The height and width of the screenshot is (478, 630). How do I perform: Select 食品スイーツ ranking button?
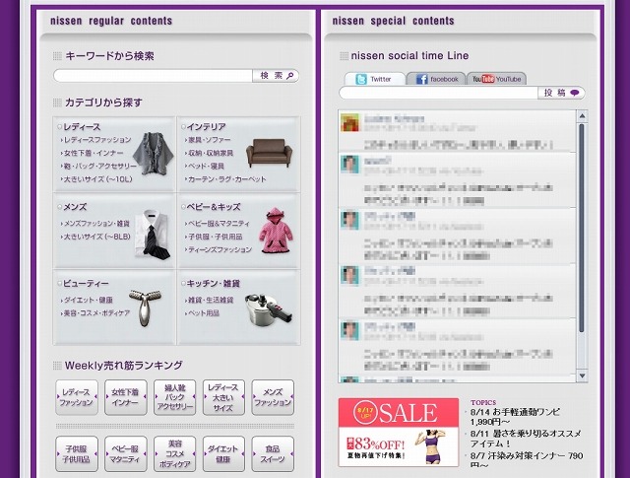click(x=273, y=454)
